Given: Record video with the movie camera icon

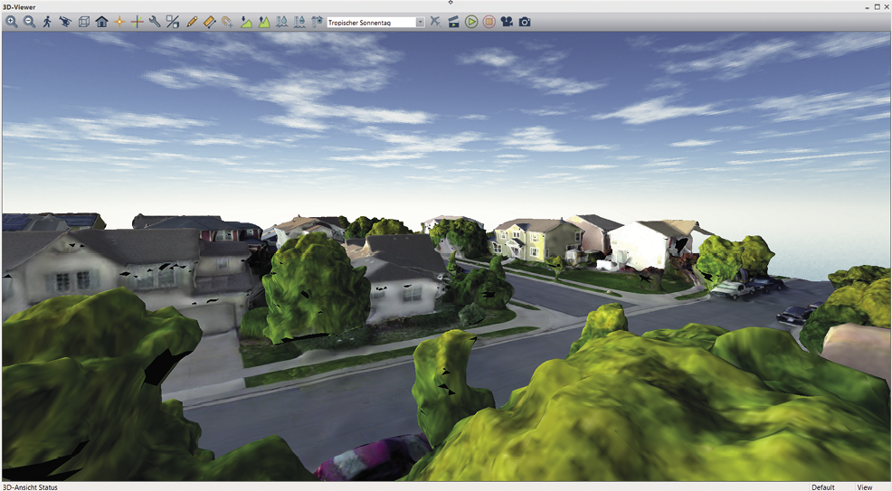Looking at the screenshot, I should (x=507, y=23).
